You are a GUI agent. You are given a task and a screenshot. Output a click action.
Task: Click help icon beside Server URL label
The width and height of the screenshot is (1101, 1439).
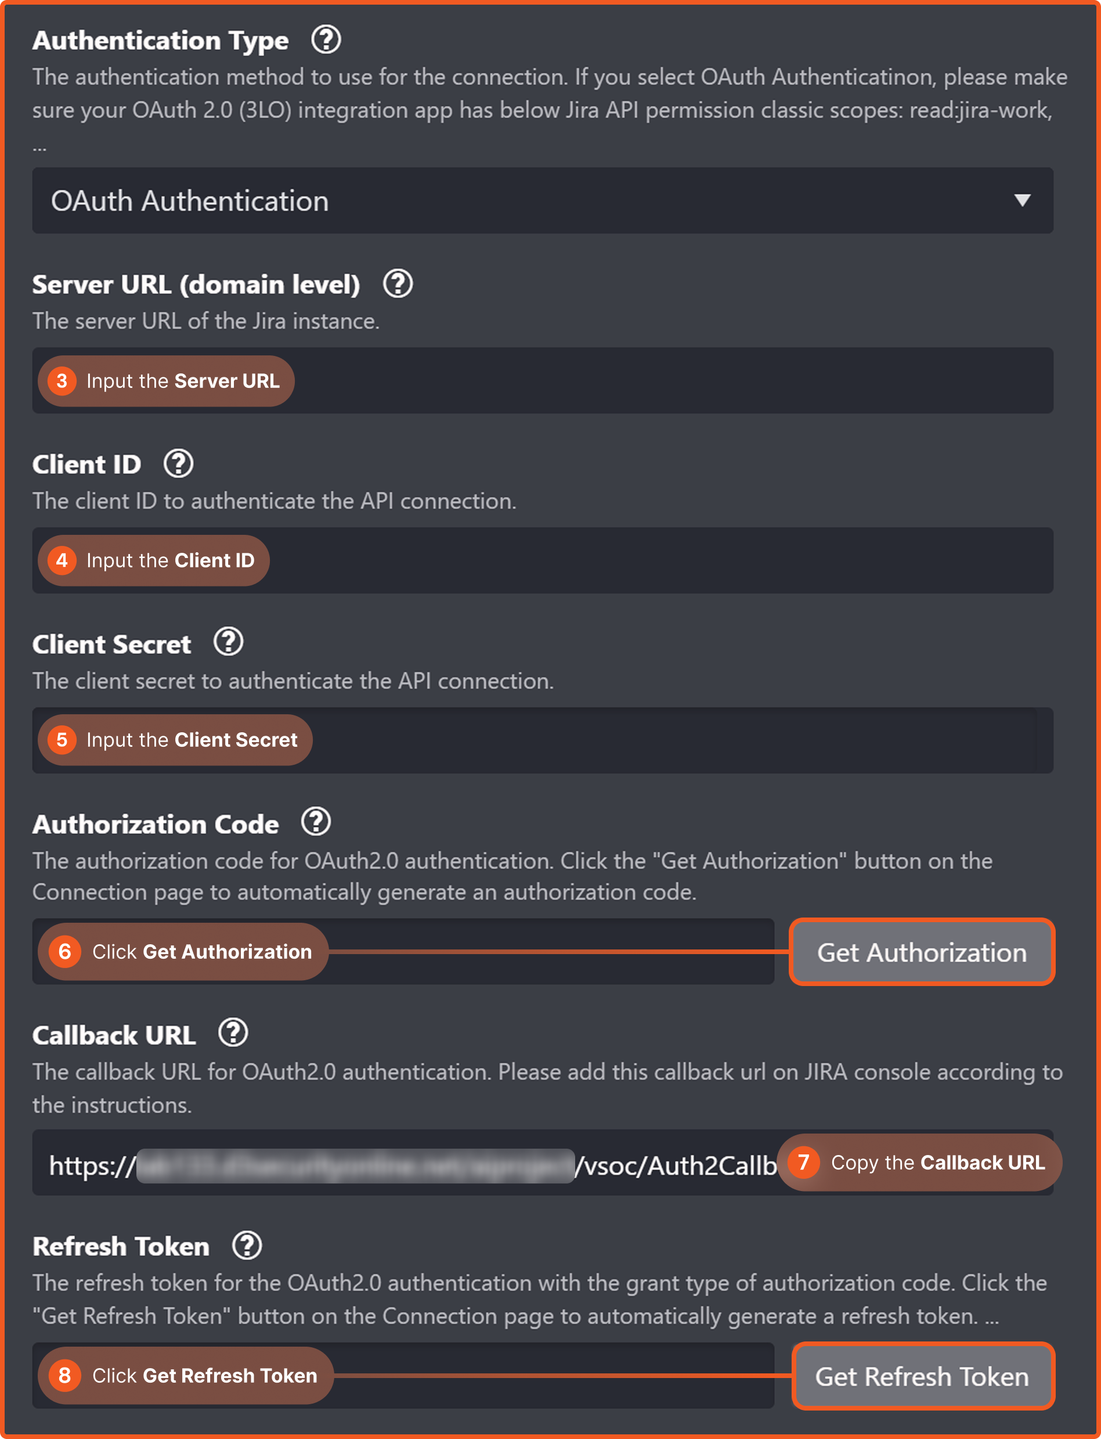(398, 285)
